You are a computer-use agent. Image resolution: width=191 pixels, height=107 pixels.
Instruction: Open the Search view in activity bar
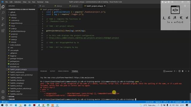coord(3,12)
